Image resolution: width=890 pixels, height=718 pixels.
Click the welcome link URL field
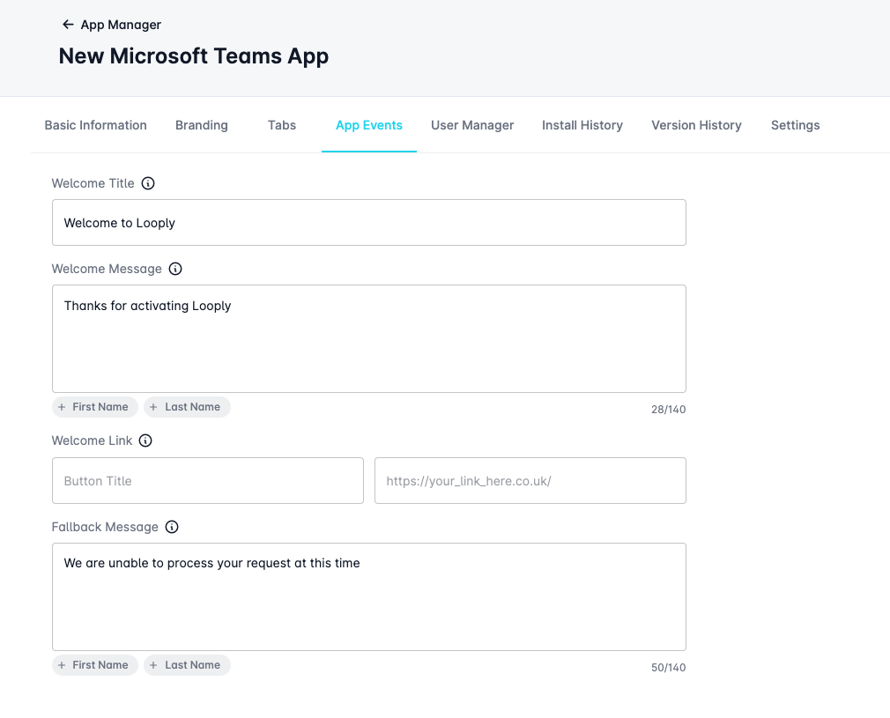point(530,481)
